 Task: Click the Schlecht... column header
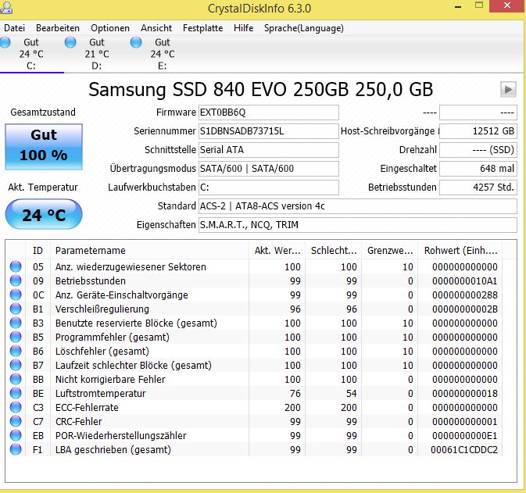click(x=334, y=251)
